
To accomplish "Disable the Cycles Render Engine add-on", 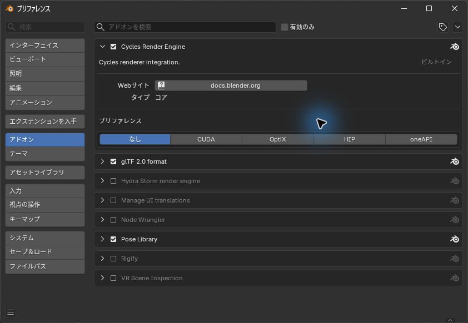I will 113,47.
